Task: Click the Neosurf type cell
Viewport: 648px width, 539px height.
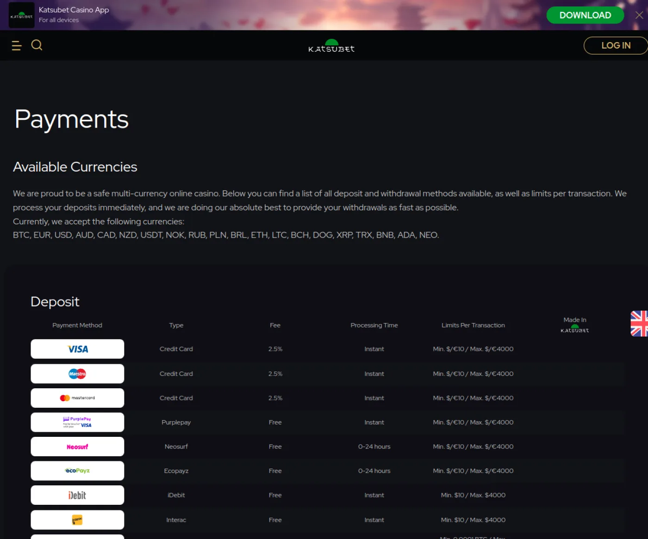Action: (176, 447)
